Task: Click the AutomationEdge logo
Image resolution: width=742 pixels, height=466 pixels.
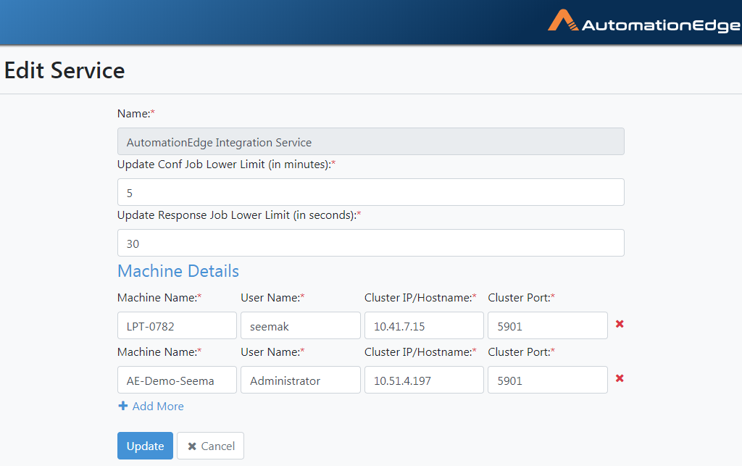Action: [644, 21]
